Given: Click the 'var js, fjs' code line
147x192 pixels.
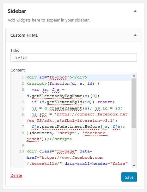Looking at the screenshot, I should (48, 90).
